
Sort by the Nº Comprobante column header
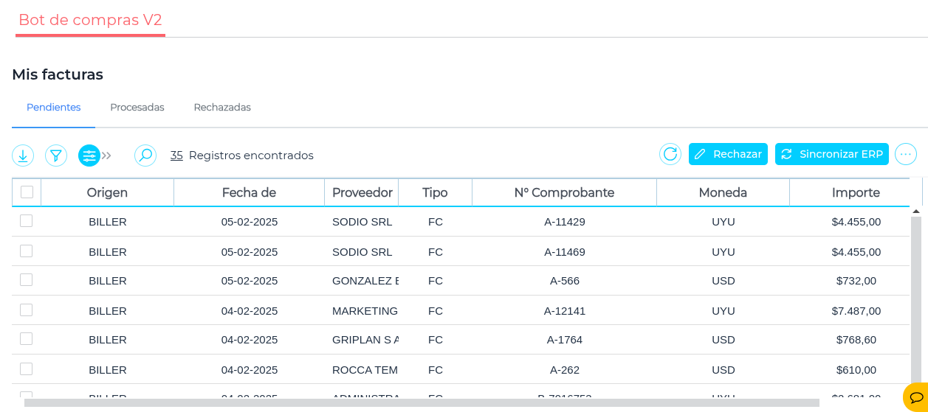565,192
